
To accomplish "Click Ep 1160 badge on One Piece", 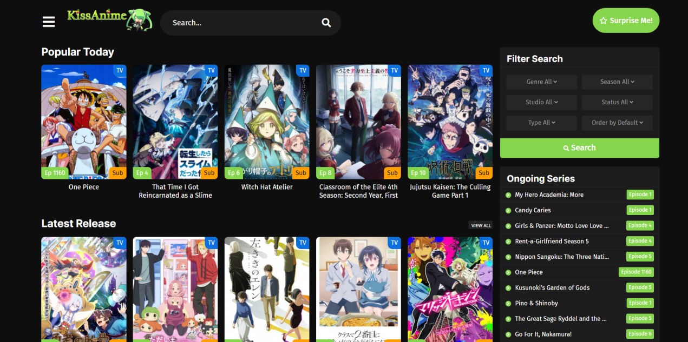I will coord(55,173).
